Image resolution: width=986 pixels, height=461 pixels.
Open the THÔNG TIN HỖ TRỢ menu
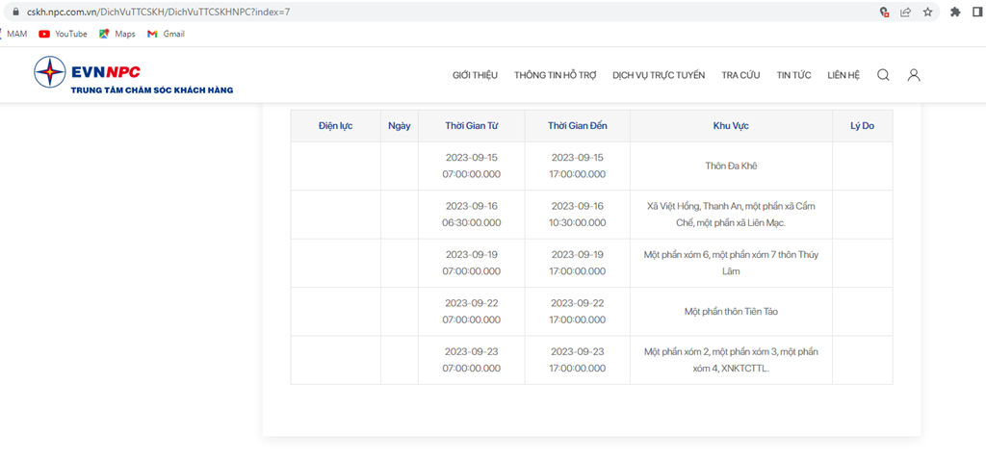point(556,75)
